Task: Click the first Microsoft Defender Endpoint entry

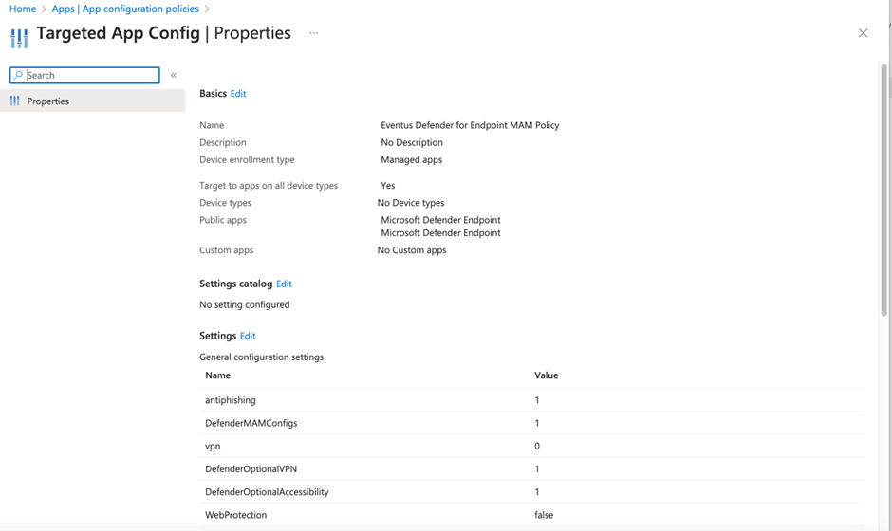Action: tap(440, 220)
